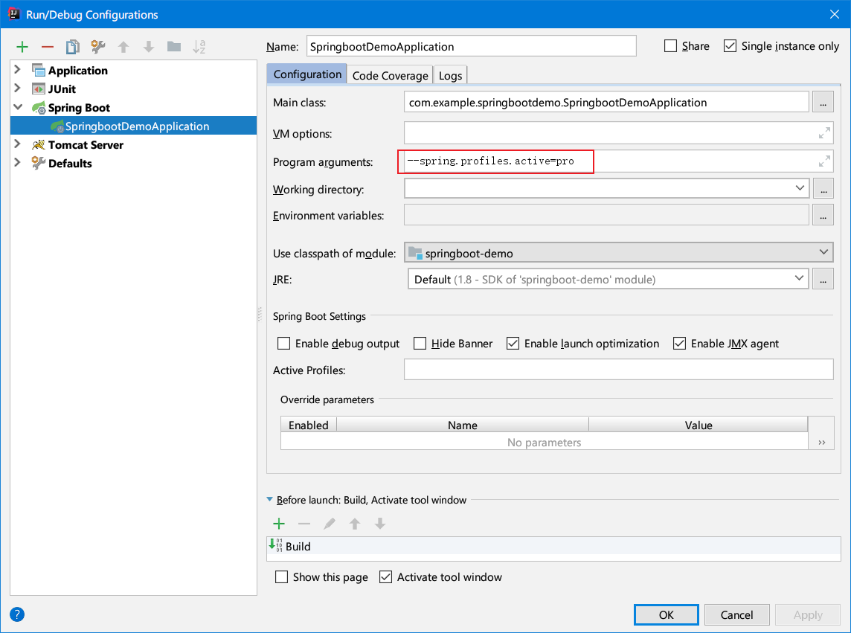Viewport: 851px width, 633px height.
Task: Switch to the Logs tab
Action: tap(451, 75)
